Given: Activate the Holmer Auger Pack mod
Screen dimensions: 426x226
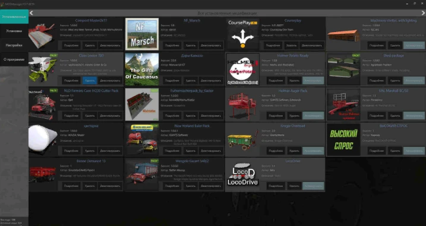Looking at the screenshot, I should coord(313,115).
